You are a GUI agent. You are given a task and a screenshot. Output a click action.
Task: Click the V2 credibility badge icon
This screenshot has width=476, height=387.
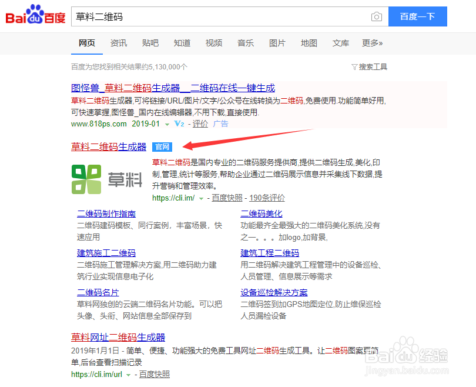(x=179, y=124)
